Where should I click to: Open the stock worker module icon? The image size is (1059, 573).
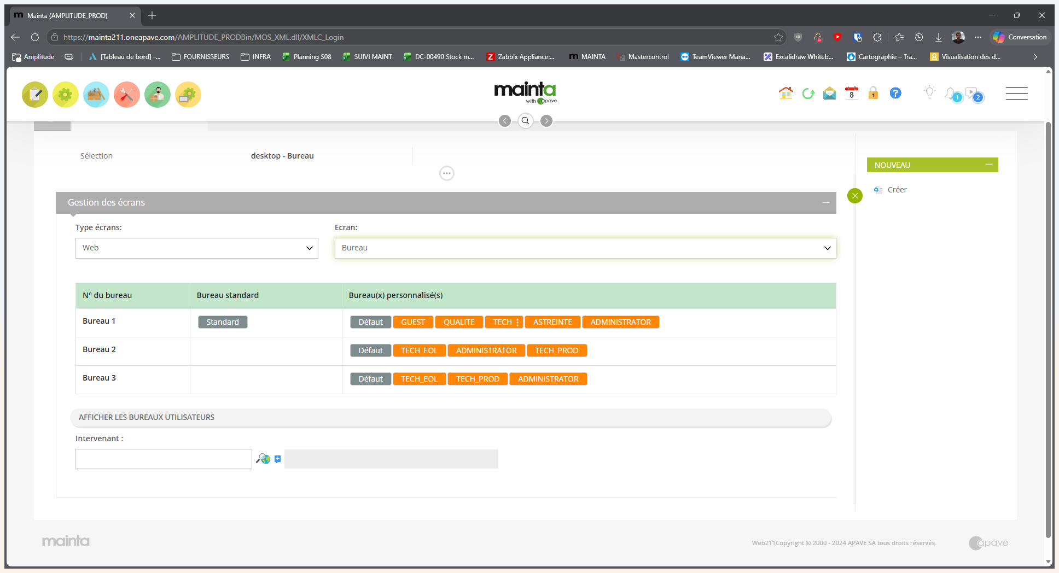158,95
